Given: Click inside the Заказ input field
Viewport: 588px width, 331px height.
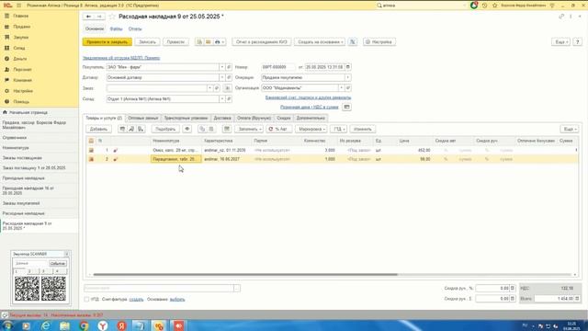Looking at the screenshot, I should 156,88.
